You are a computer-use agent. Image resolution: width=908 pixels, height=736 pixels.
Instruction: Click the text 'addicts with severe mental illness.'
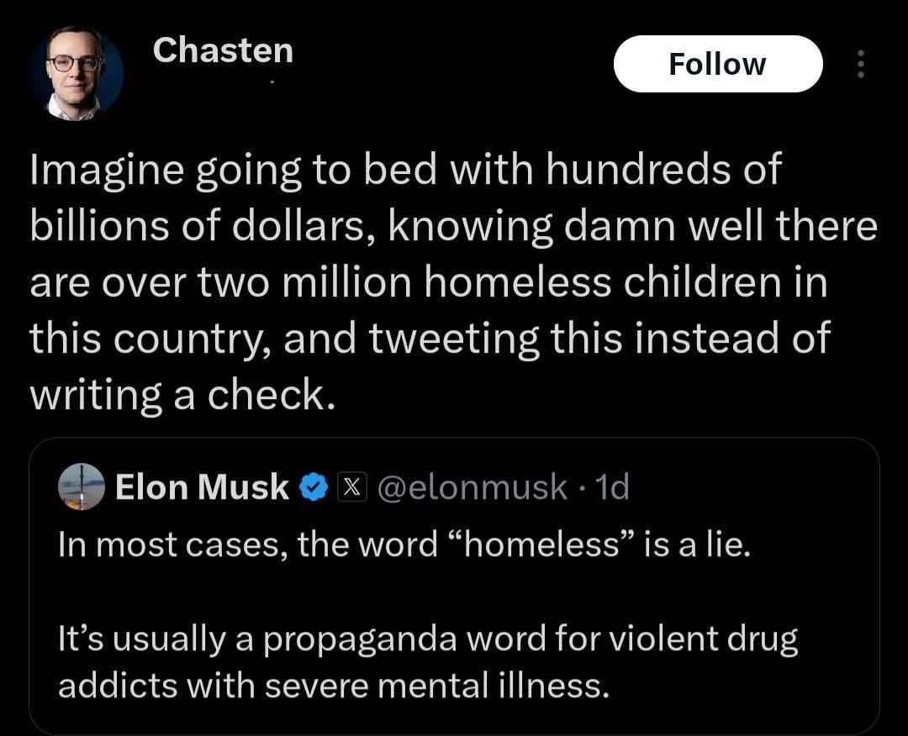(x=332, y=686)
